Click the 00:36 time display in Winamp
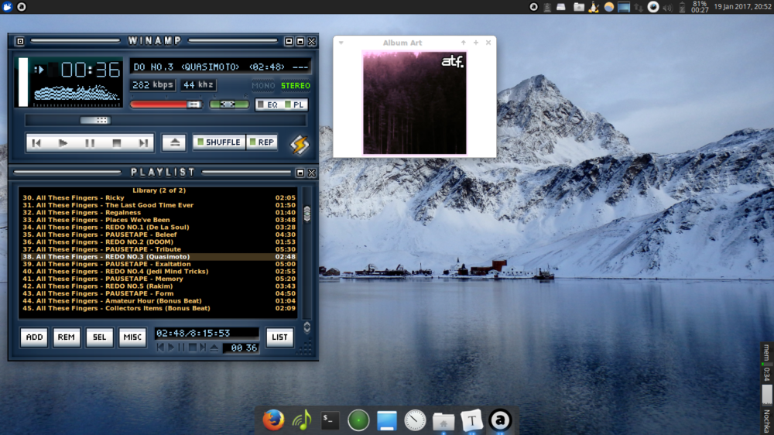Viewport: 774px width, 435px height. click(91, 70)
